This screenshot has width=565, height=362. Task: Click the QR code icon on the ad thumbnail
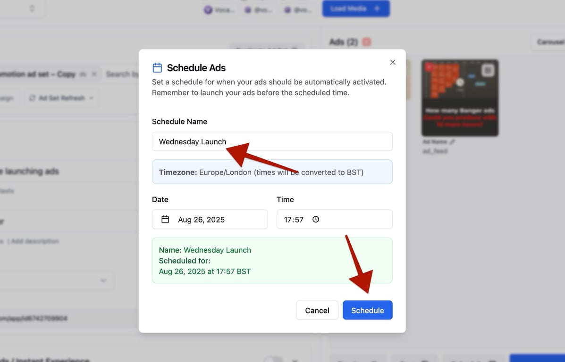[488, 70]
